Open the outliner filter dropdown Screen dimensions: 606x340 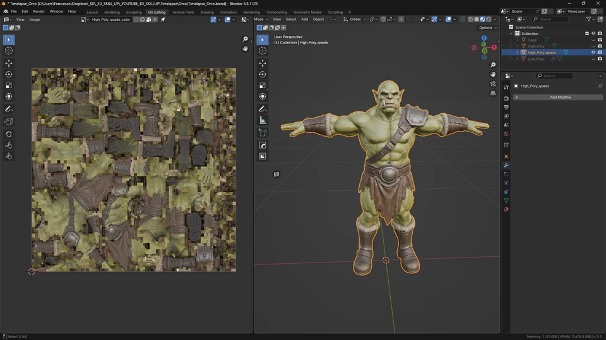pos(590,19)
